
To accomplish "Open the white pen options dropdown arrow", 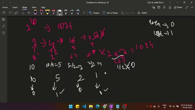I will (62, 15).
